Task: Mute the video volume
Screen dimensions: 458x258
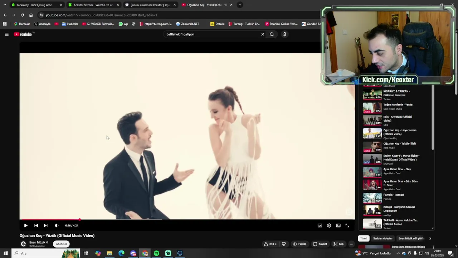Action: tap(57, 225)
